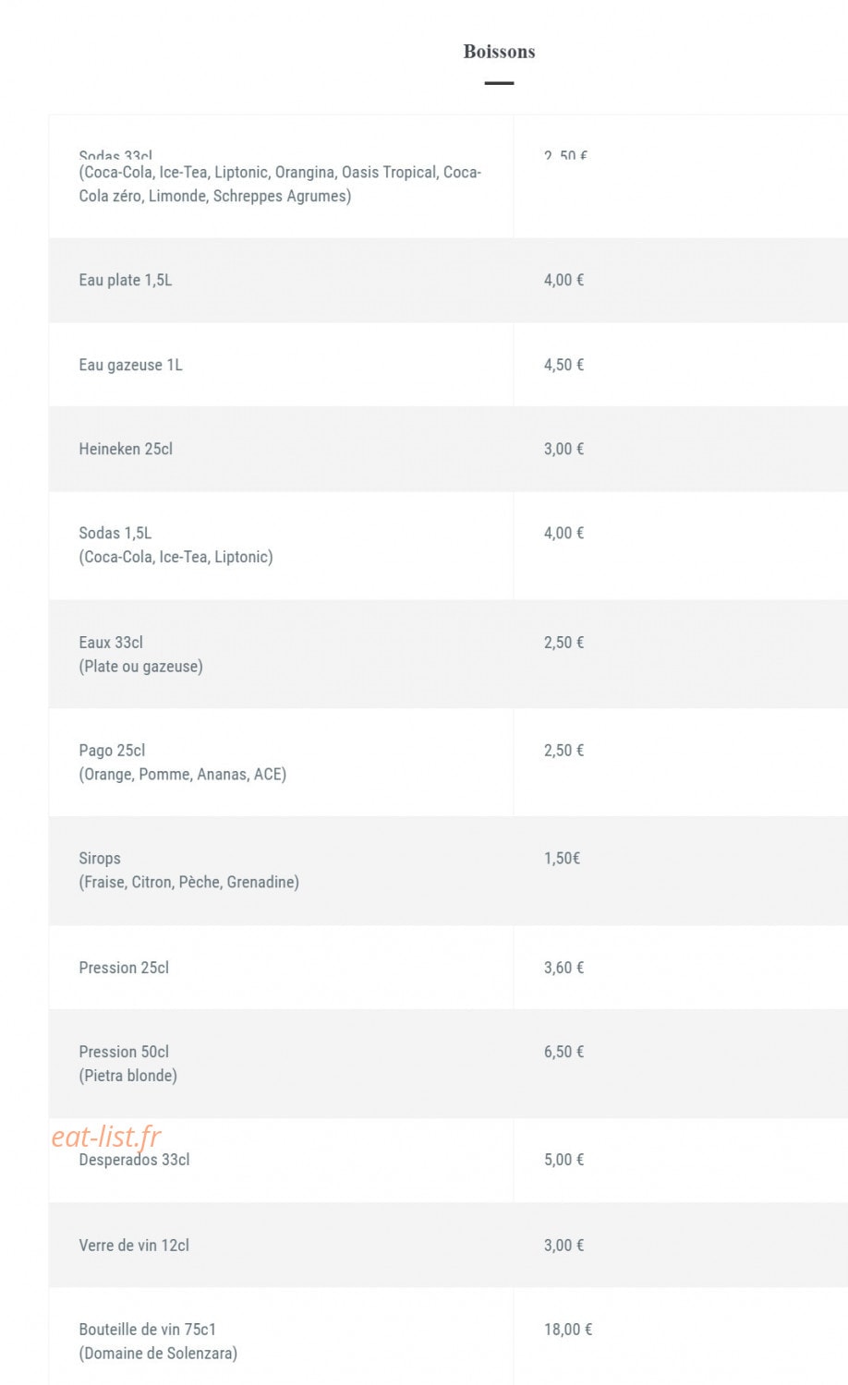The height and width of the screenshot is (1385, 848).
Task: Click the 18,00 € price
Action: pyautogui.click(x=568, y=1330)
